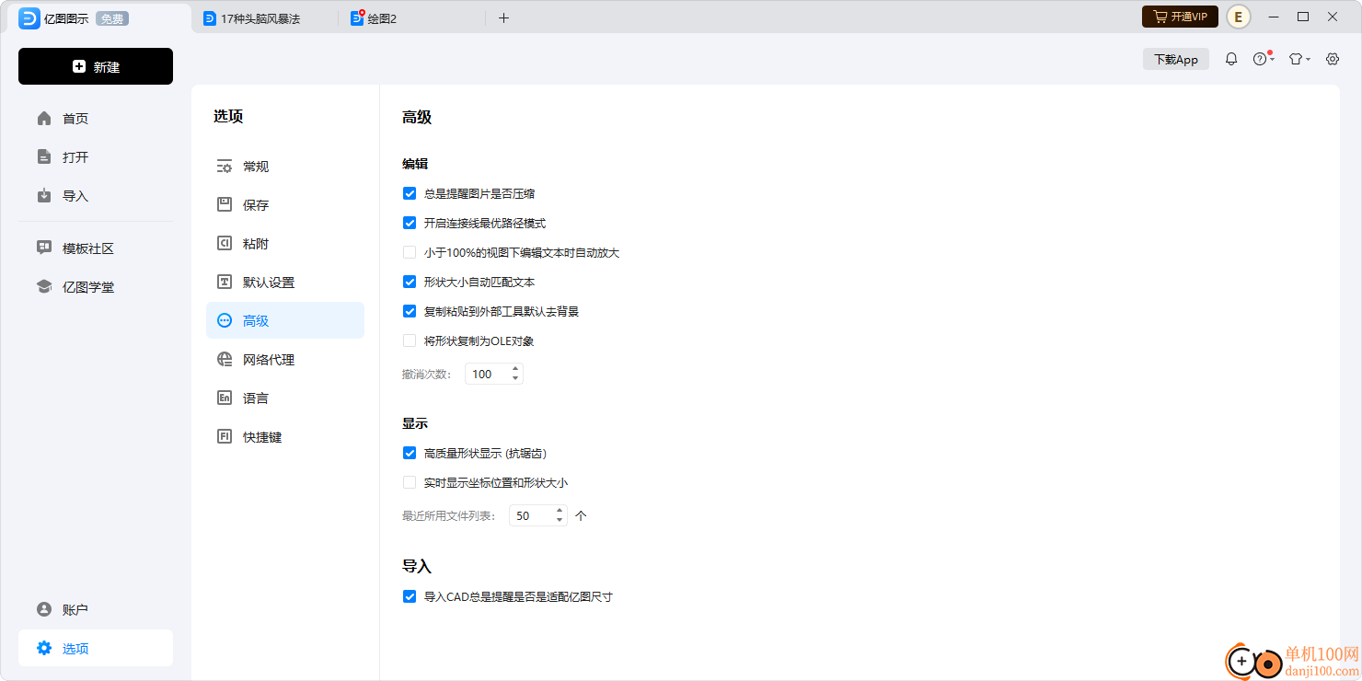The height and width of the screenshot is (681, 1362).
Task: Click the 开通VIP button
Action: 1180,17
